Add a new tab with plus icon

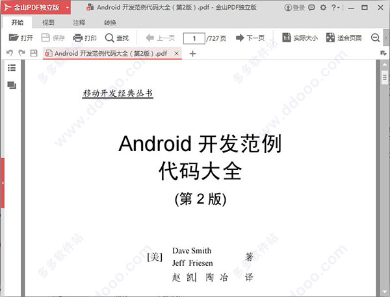point(192,54)
